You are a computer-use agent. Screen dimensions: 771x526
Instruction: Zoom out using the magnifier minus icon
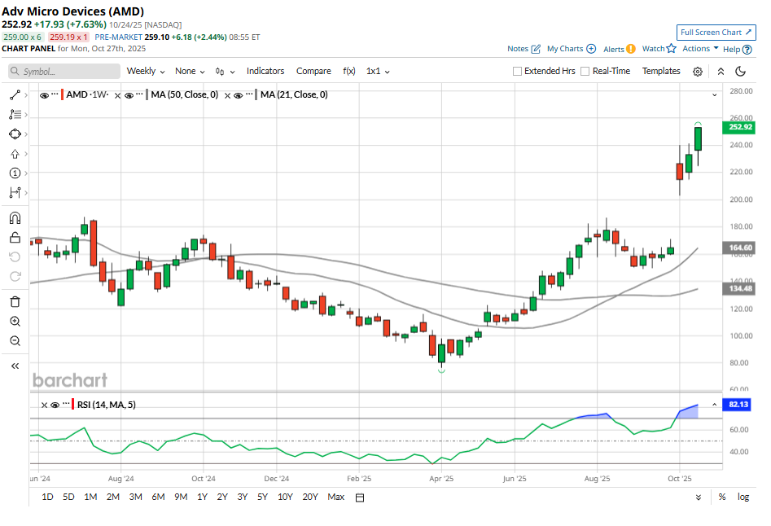coord(15,341)
